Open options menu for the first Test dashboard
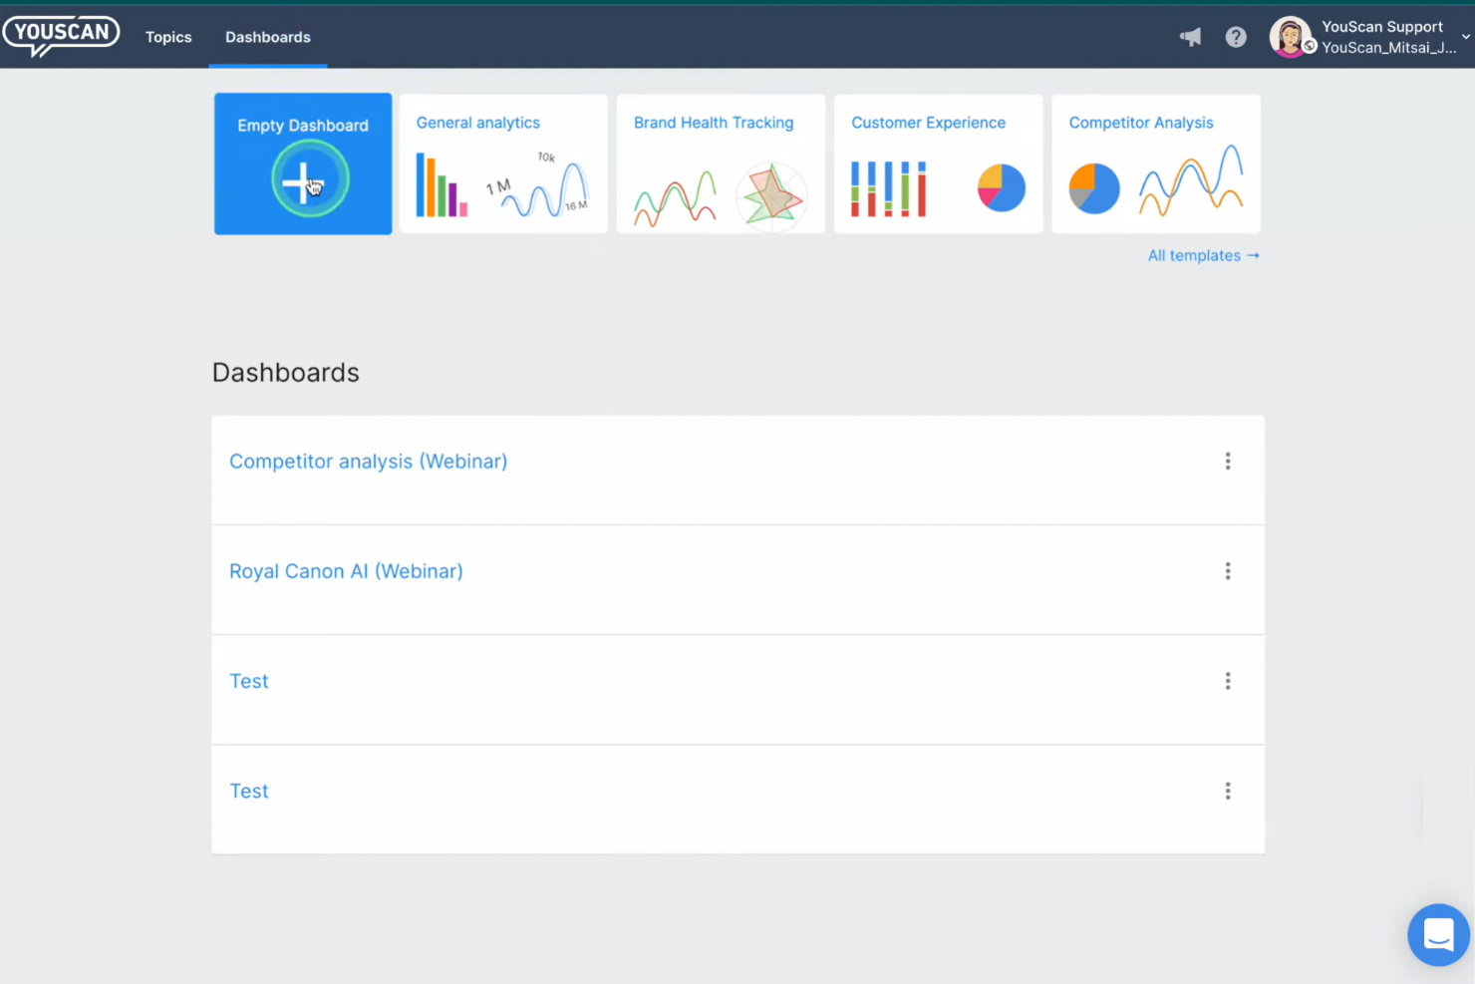 [1228, 680]
